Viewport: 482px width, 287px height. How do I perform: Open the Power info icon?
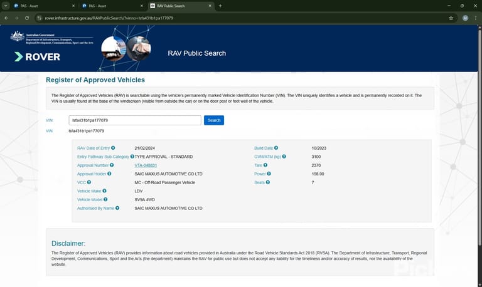point(269,174)
